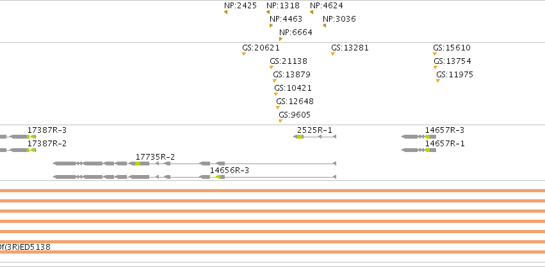The height and width of the screenshot is (267, 545).
Task: Click the NP:4463 label text
Action: (286, 19)
